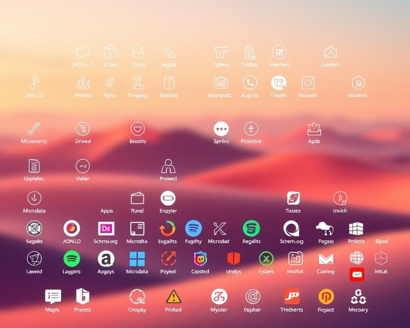The height and width of the screenshot is (328, 410).
Task: Open the book icon labeled Mendis
Action: [x=169, y=83]
